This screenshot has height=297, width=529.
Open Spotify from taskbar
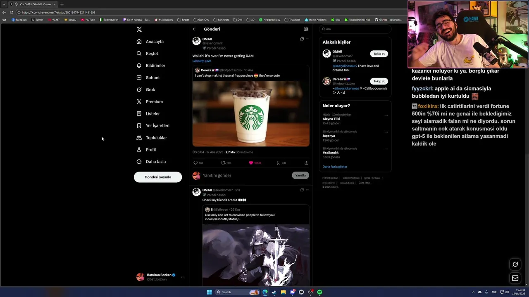pyautogui.click(x=320, y=292)
